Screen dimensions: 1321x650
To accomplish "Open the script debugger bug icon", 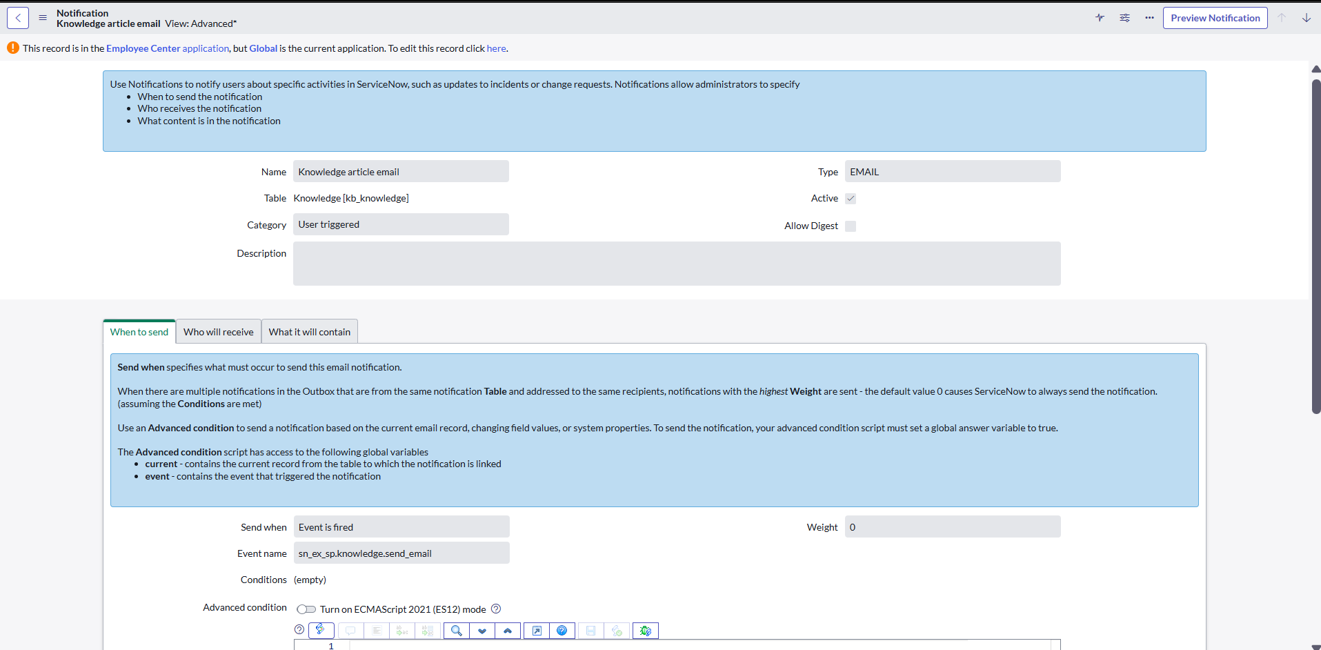I will tap(646, 631).
